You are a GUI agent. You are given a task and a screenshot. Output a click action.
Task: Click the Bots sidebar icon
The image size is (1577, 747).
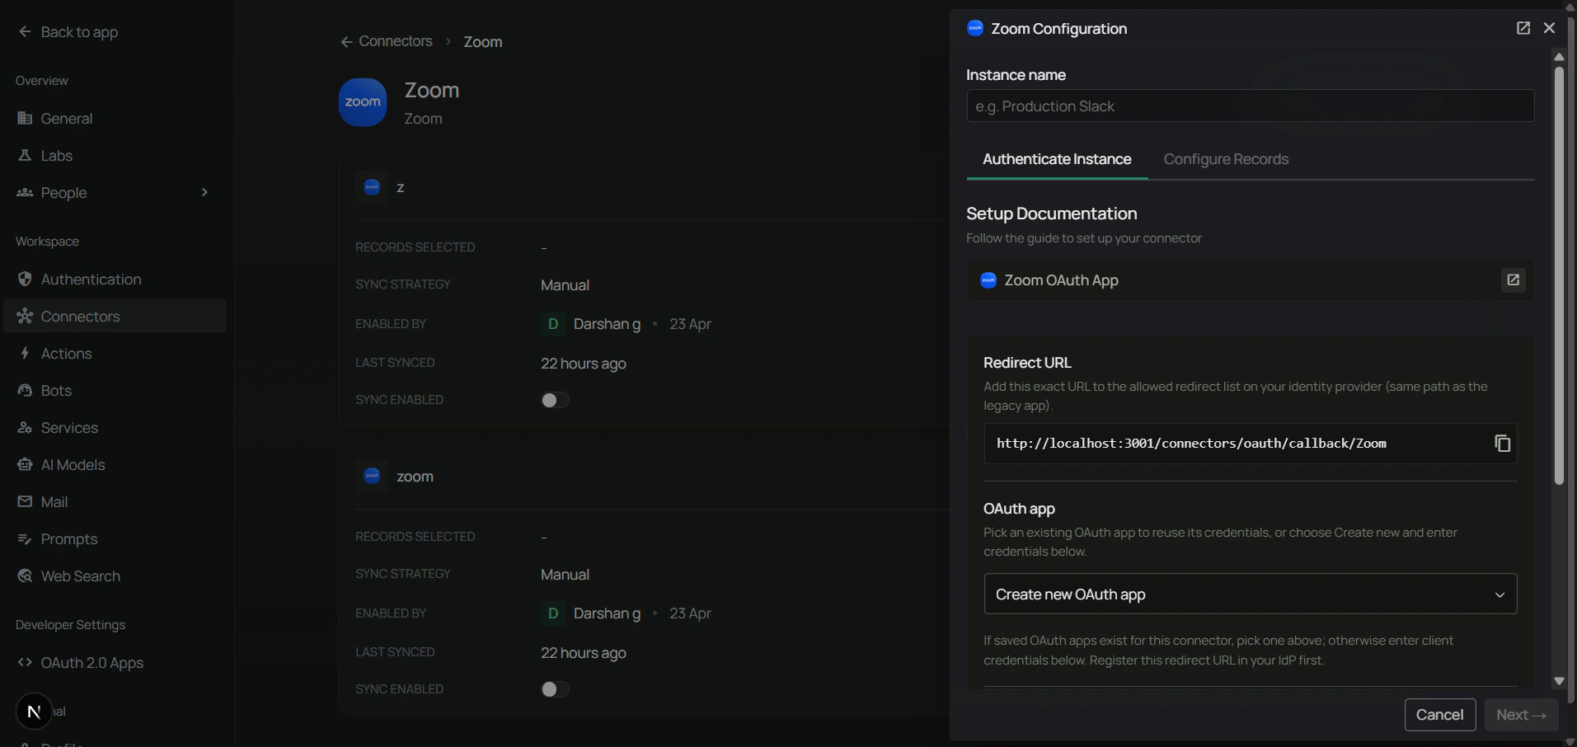click(25, 390)
